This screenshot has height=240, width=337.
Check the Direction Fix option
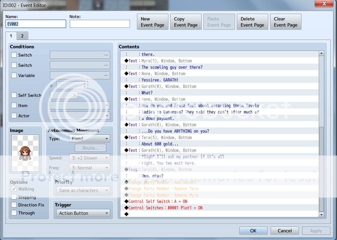tap(14, 205)
